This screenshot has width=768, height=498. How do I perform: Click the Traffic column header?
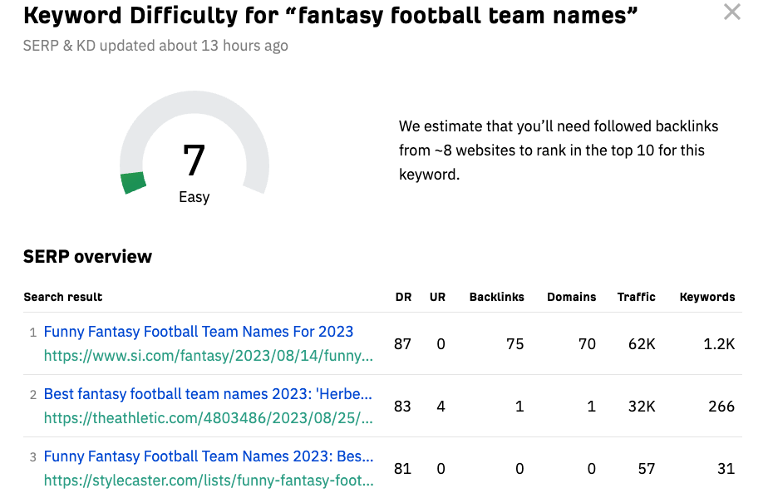[636, 297]
